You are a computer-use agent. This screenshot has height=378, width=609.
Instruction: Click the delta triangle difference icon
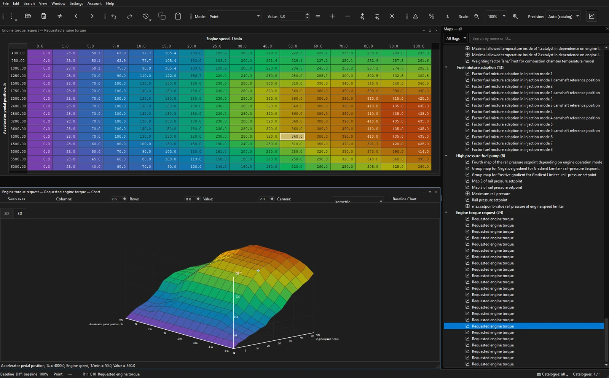click(x=416, y=16)
